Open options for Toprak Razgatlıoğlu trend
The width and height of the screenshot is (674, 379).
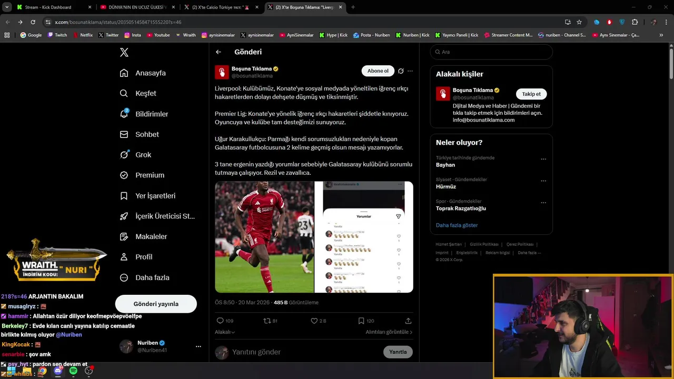(543, 203)
